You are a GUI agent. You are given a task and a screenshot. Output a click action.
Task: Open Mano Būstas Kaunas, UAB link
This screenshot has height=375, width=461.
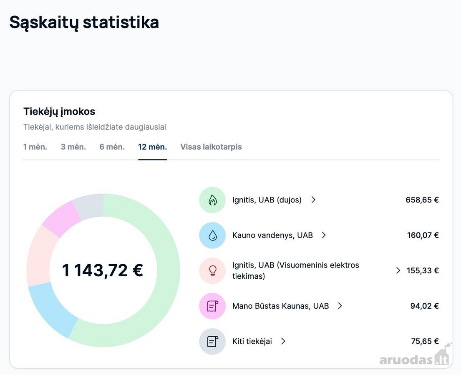tap(280, 306)
